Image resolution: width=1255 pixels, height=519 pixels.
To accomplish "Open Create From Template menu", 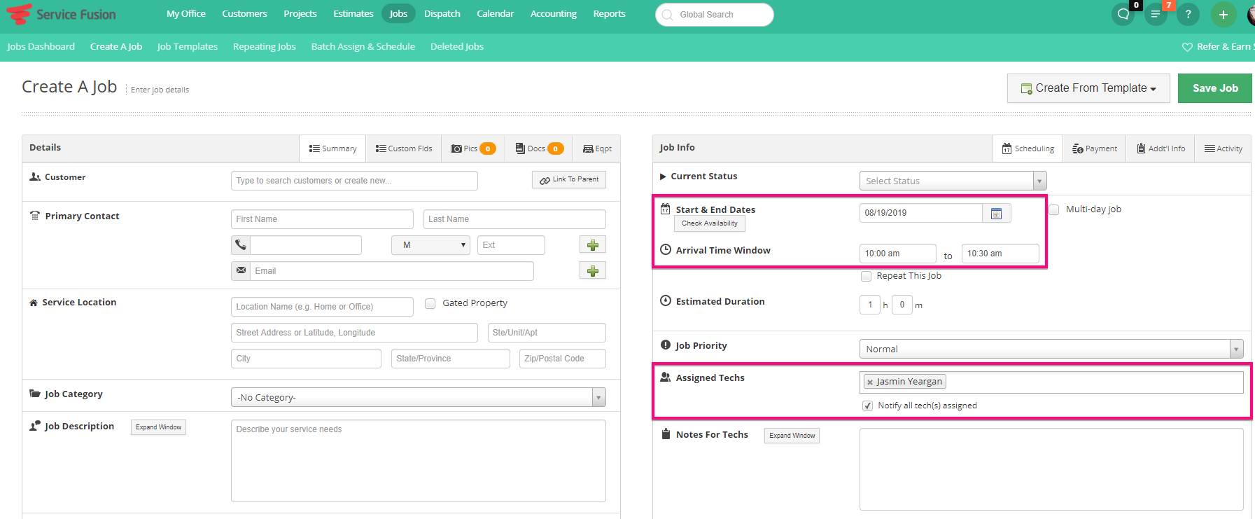I will click(x=1088, y=88).
